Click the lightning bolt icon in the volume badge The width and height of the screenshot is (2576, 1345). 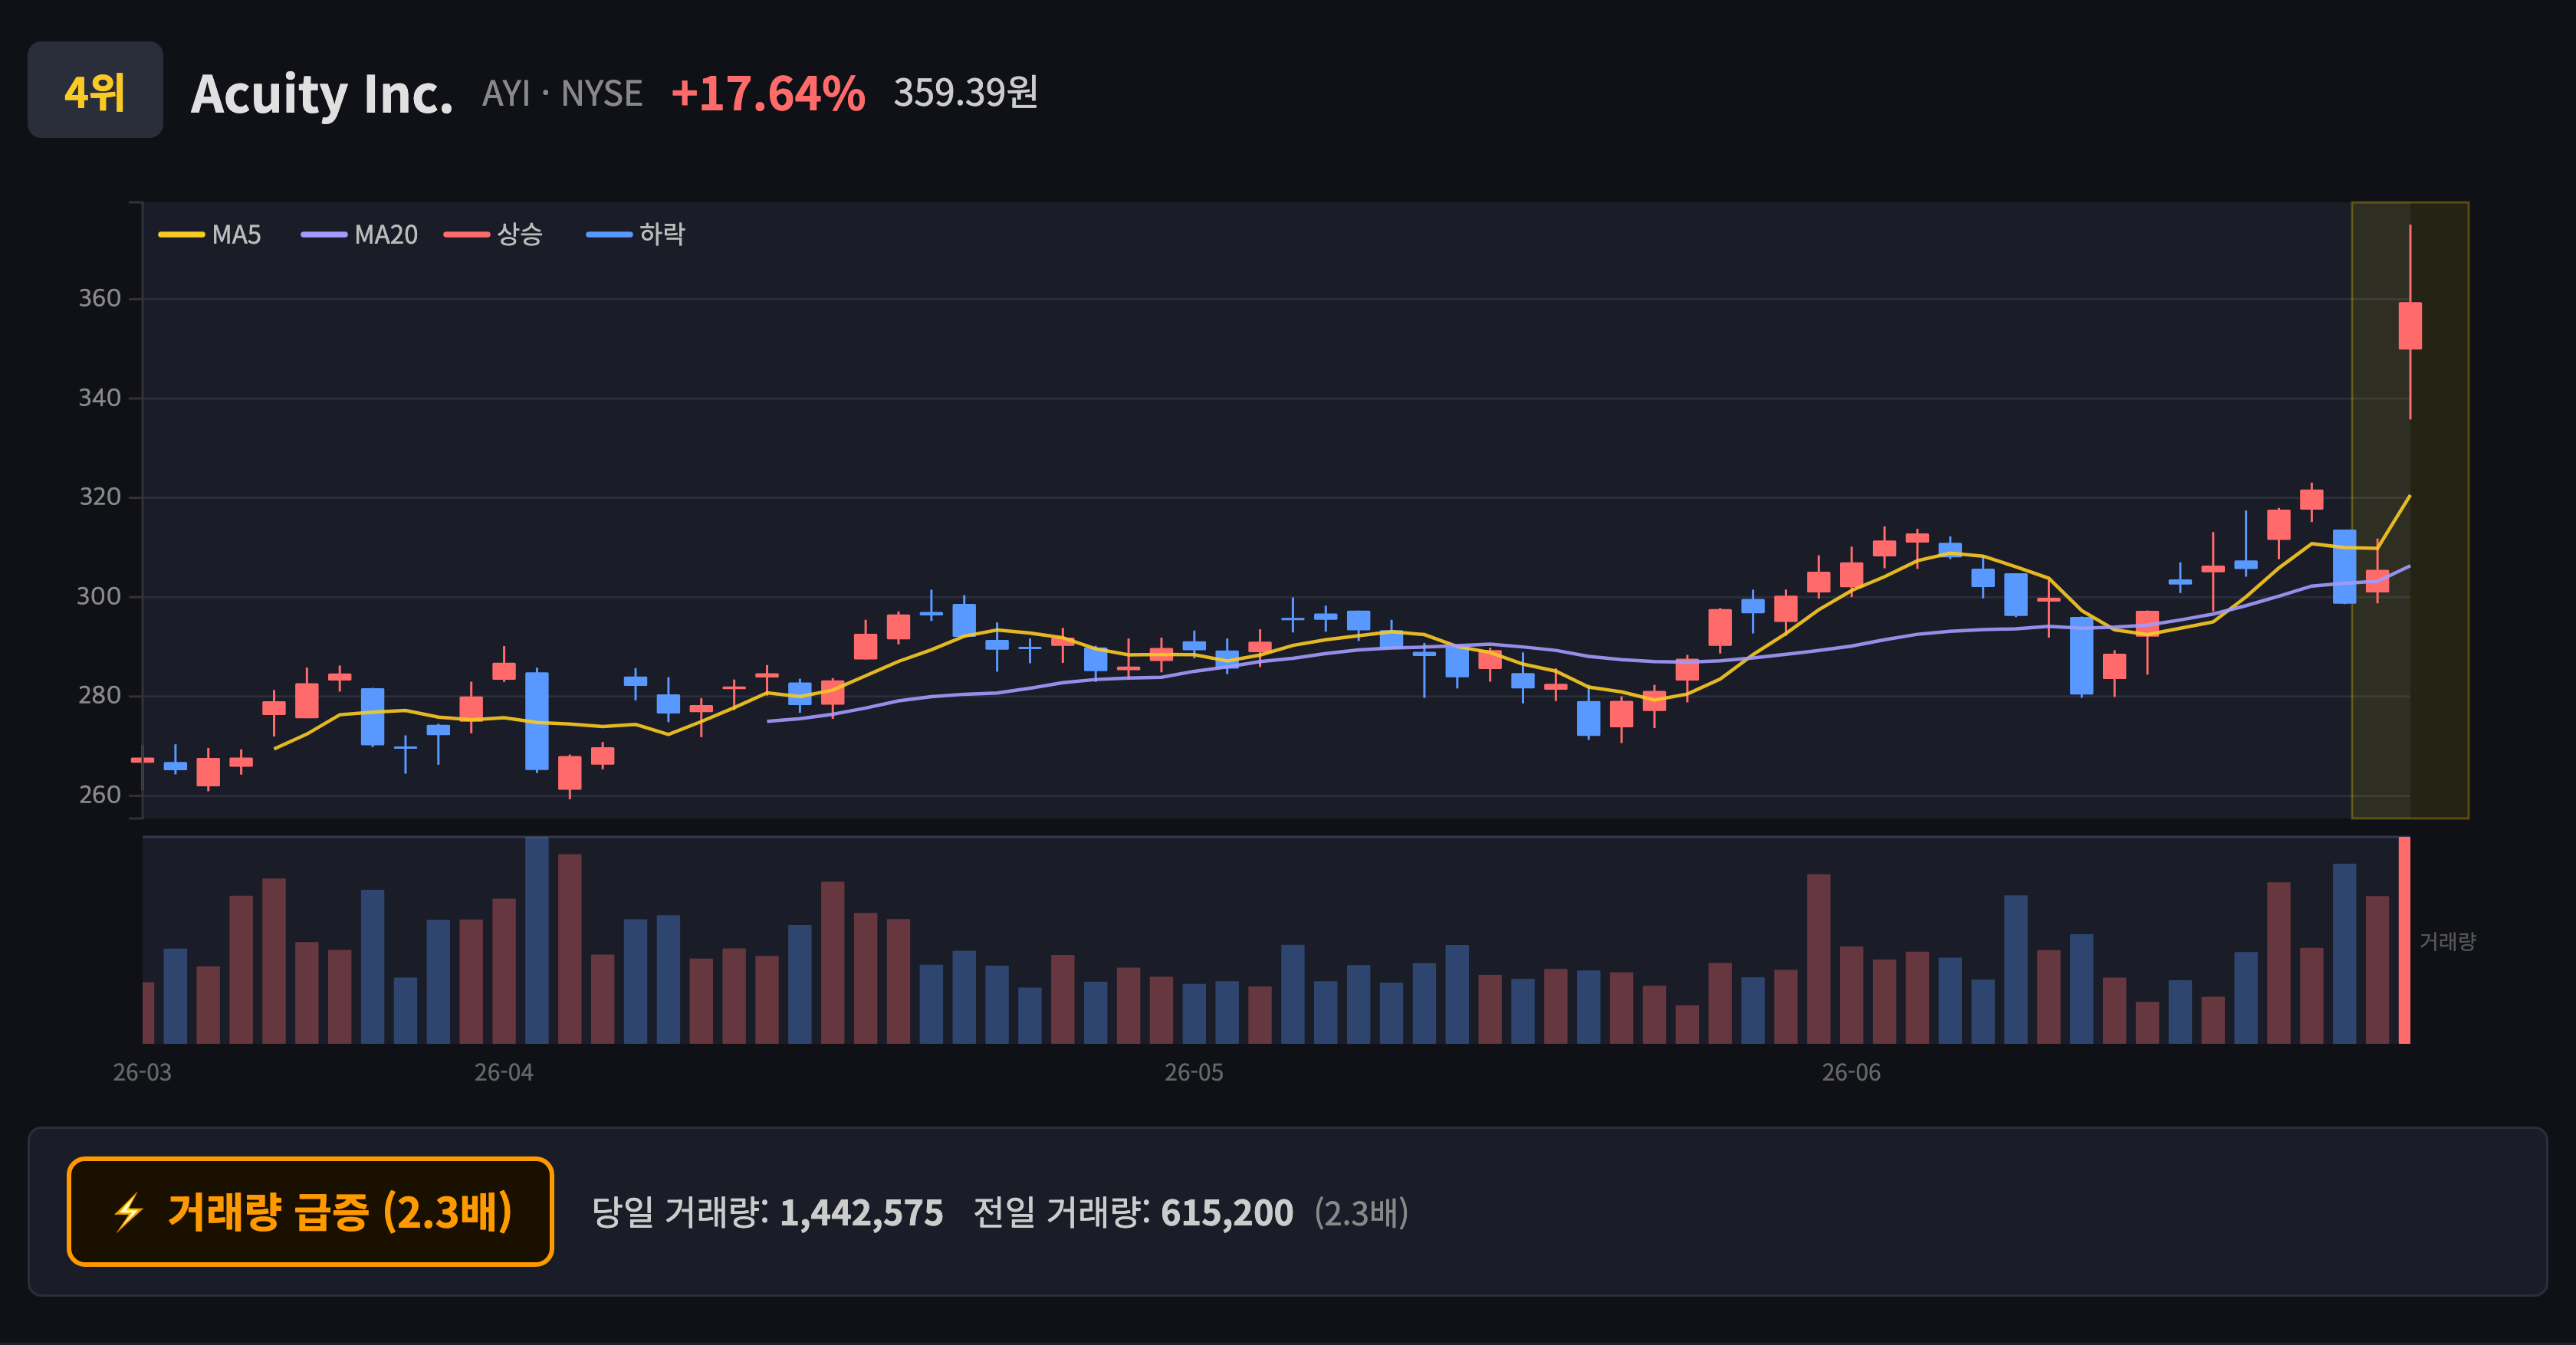[129, 1212]
